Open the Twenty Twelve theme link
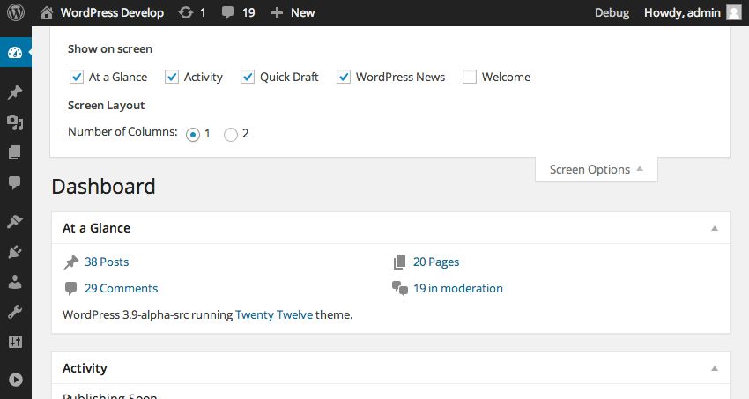This screenshot has width=749, height=399. click(x=274, y=315)
